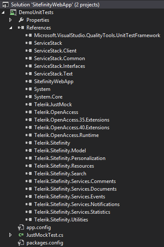This screenshot has height=247, width=164.
Task: Select the ServiceStack reference
Action: [48, 43]
